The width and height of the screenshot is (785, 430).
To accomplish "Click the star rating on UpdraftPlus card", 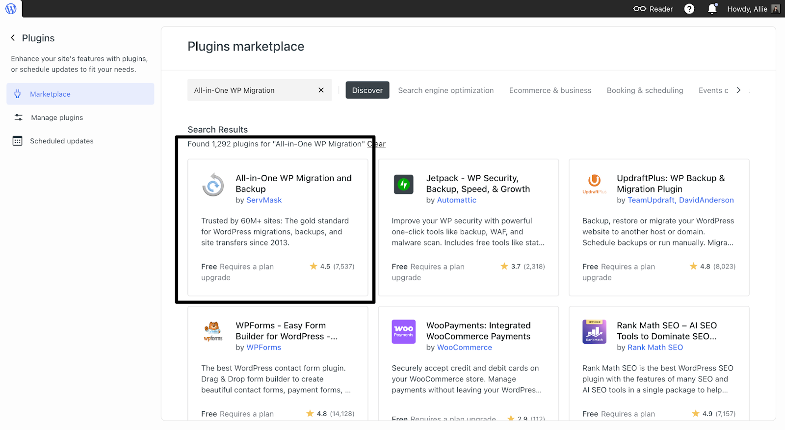I will coord(712,267).
